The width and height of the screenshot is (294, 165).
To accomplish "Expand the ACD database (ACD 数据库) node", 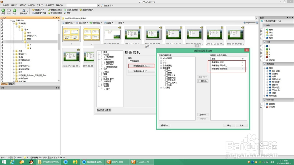I will point(161,58).
